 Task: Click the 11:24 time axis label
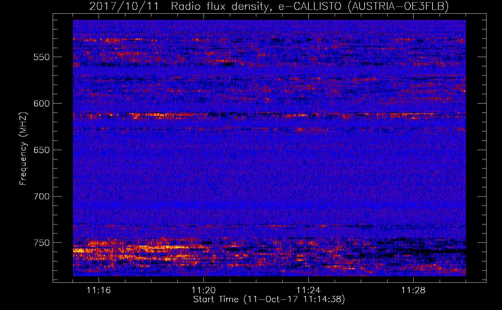coord(308,290)
